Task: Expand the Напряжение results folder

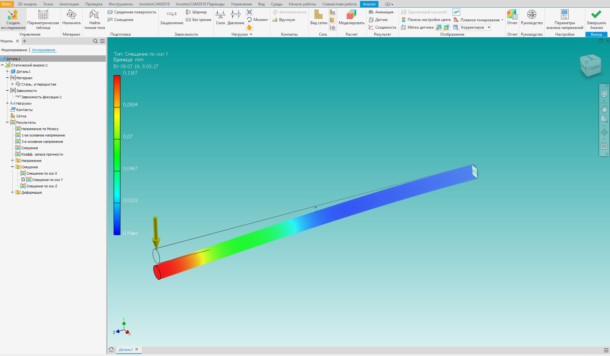Action: (x=12, y=161)
